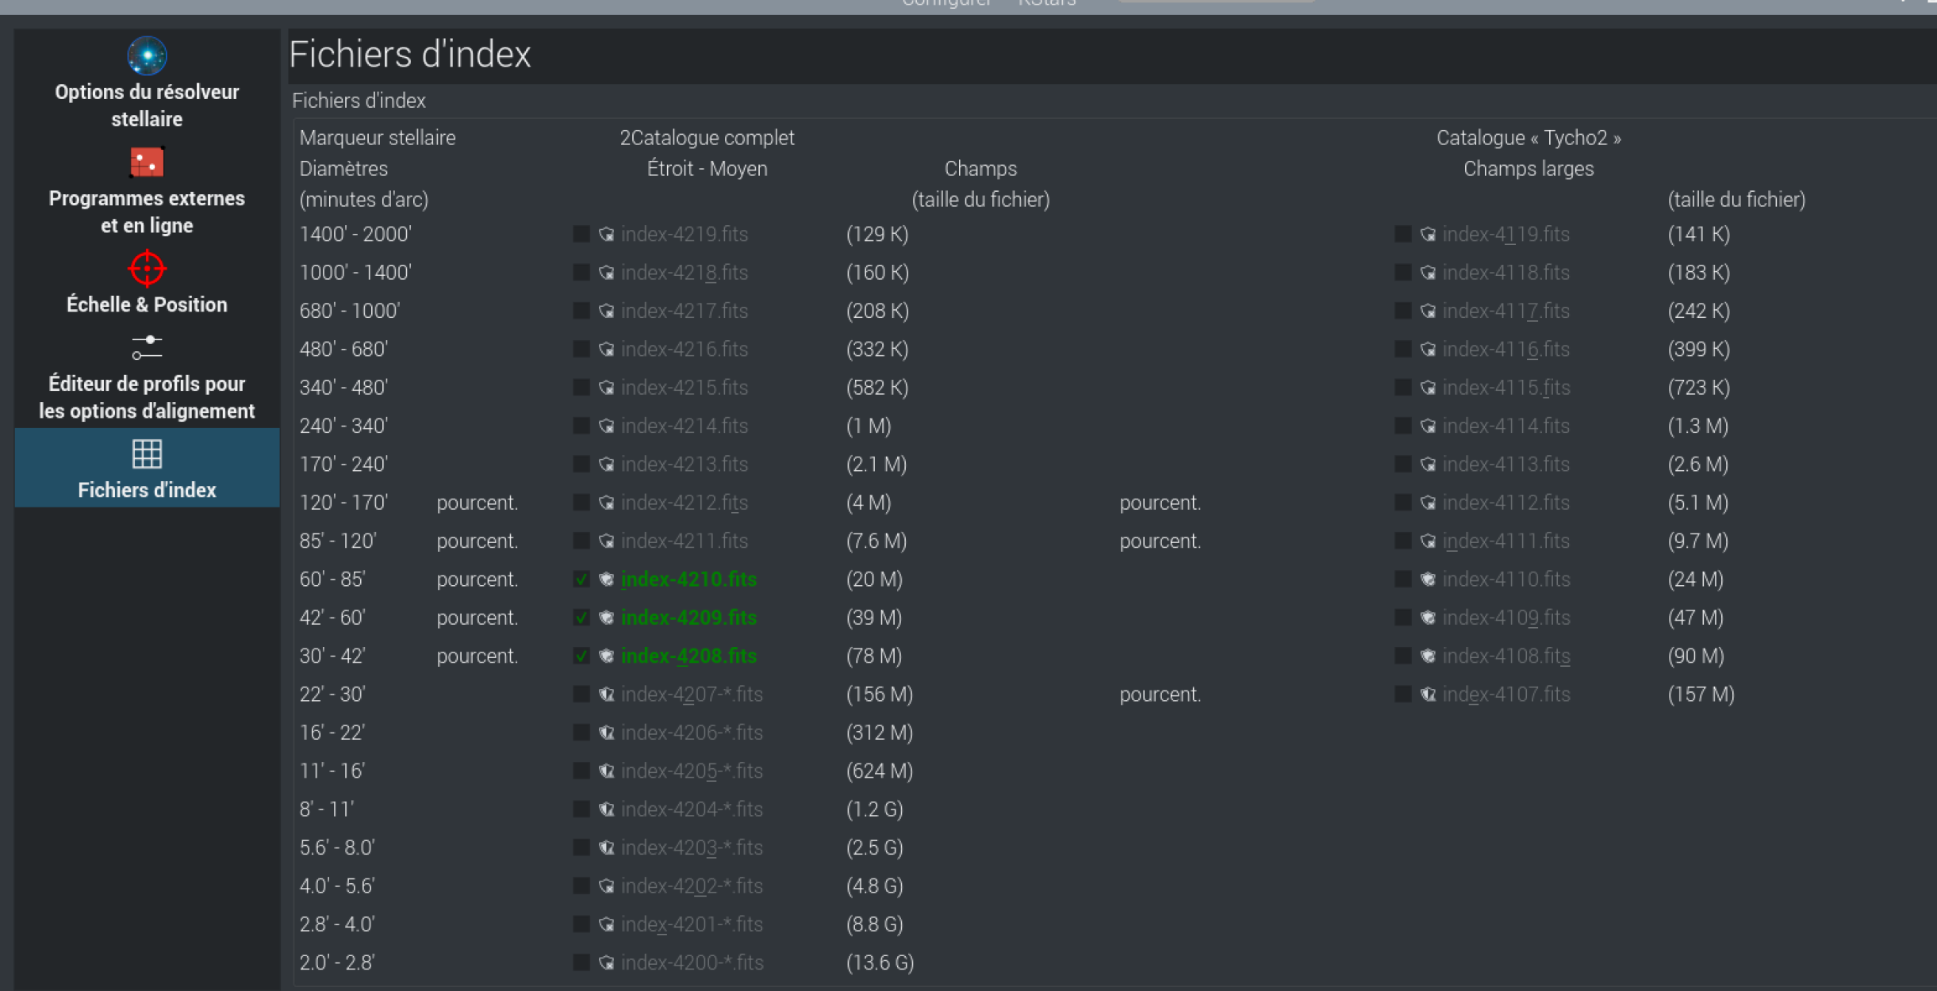Select the Fichiers d'index grid icon

147,454
